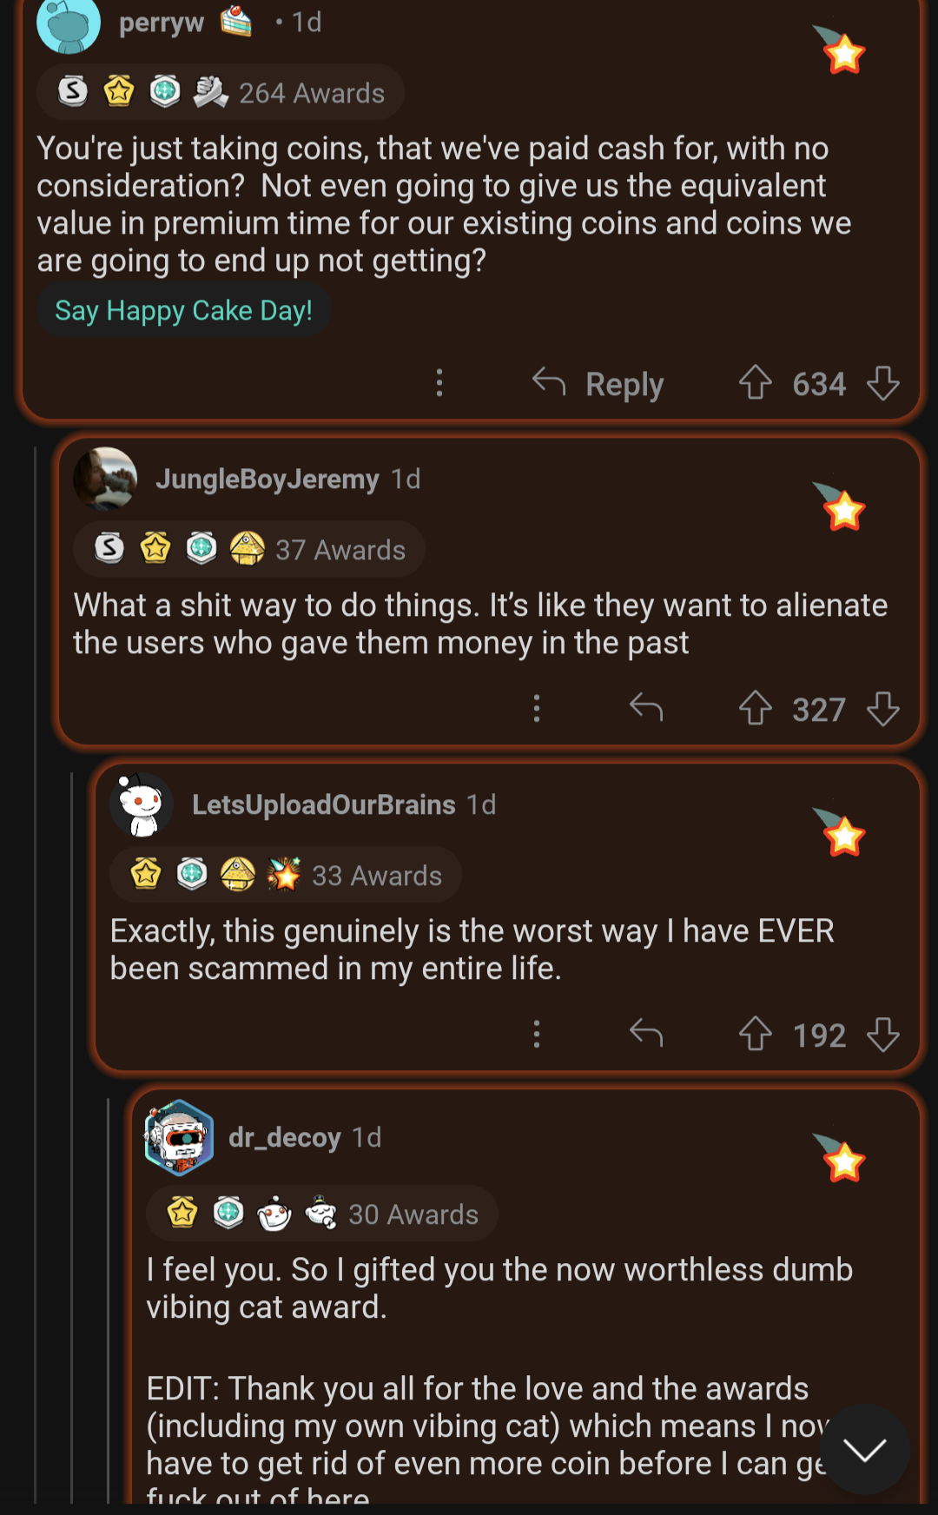The width and height of the screenshot is (938, 1515).
Task: Tap Say Happy Cake Day! button
Action: tap(183, 310)
